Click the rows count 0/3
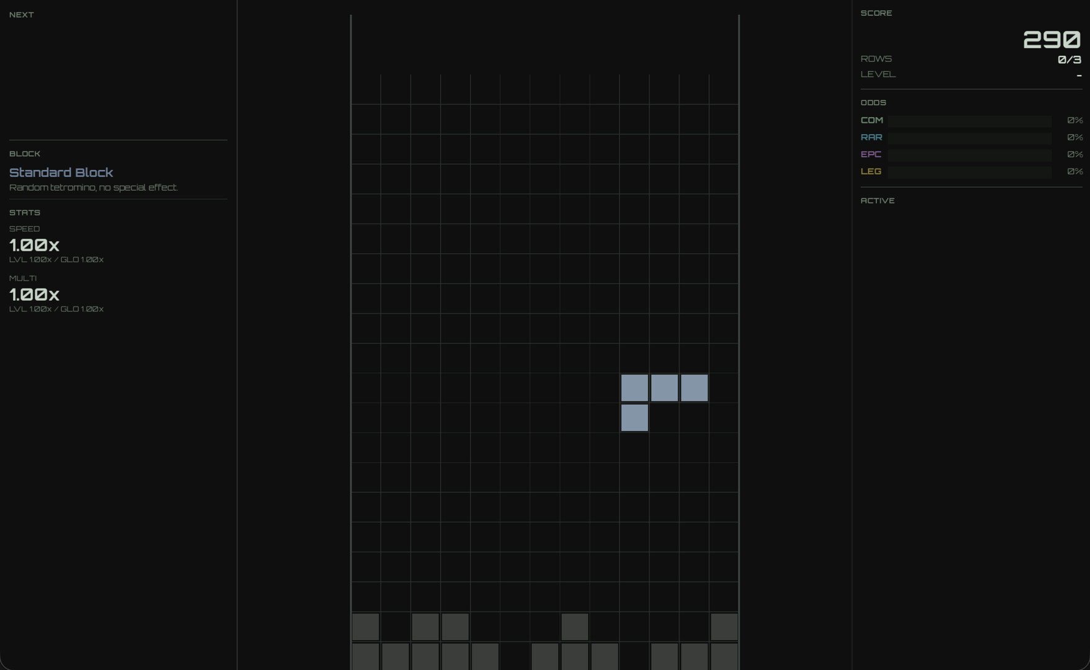 point(1070,60)
